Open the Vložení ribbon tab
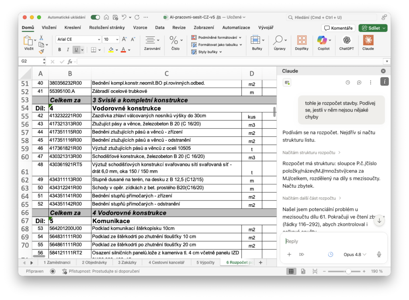Viewport: 409px width, 300px height. click(x=49, y=28)
